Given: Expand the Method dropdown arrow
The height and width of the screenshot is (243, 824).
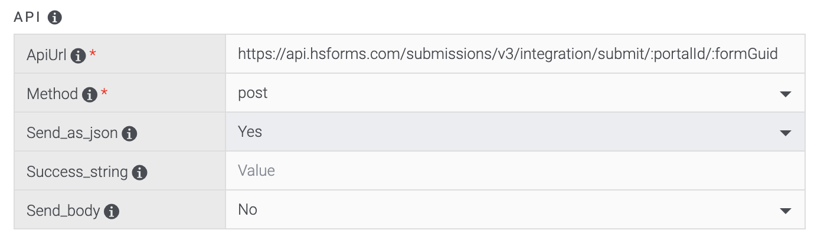Looking at the screenshot, I should [784, 94].
